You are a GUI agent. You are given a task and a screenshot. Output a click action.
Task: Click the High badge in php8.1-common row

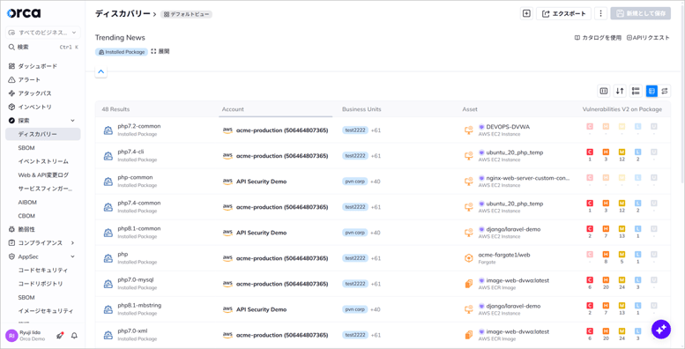pyautogui.click(x=606, y=229)
